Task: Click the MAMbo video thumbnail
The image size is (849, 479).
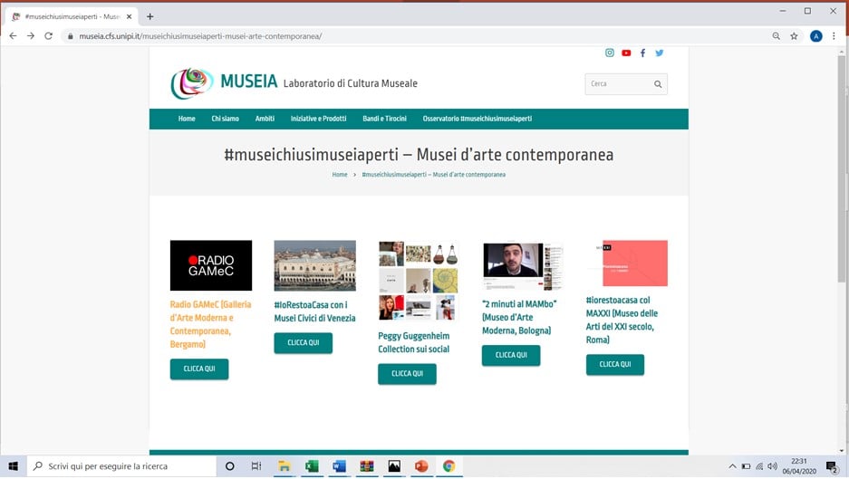Action: tap(523, 265)
